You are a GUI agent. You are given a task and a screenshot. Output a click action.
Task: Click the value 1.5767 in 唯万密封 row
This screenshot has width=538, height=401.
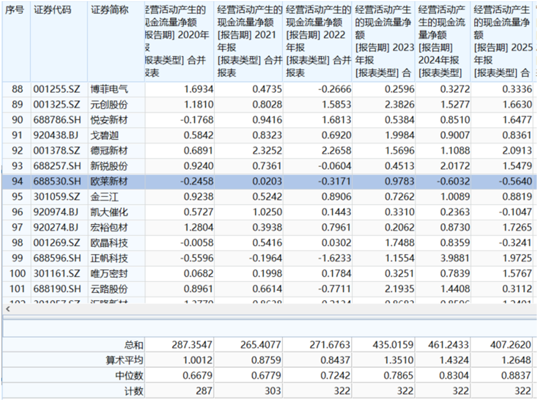[517, 274]
